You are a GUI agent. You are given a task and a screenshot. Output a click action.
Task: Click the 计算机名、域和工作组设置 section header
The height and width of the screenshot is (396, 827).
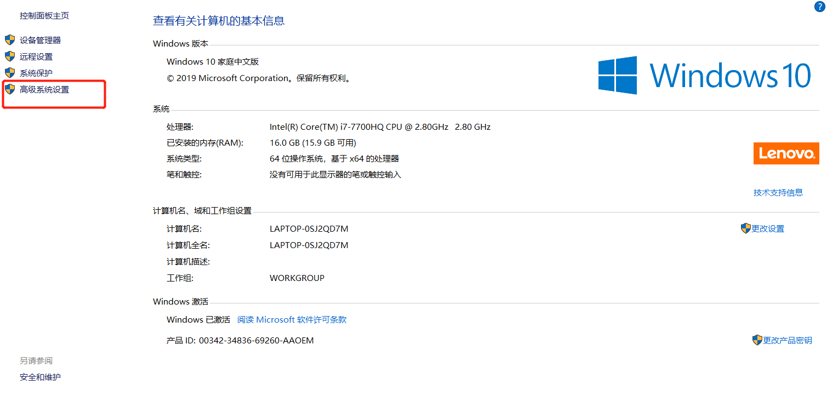(x=202, y=210)
